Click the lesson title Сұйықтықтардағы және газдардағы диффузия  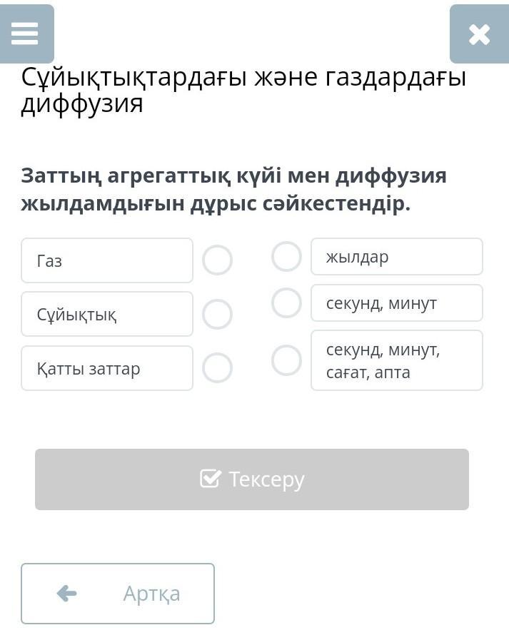click(x=243, y=90)
